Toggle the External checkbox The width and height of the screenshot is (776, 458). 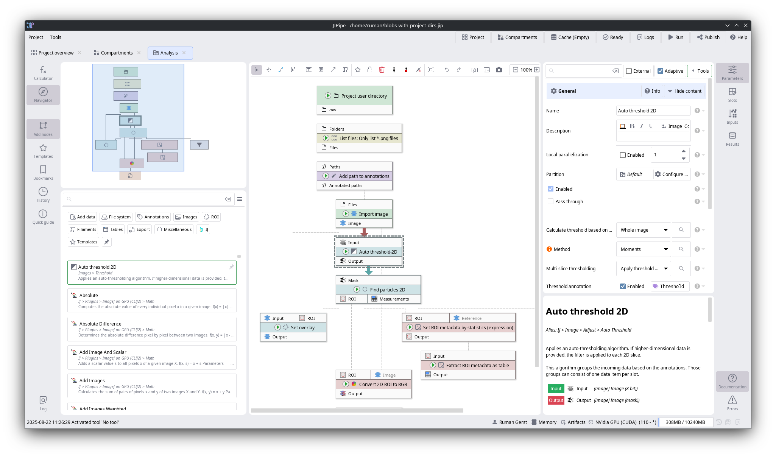[x=629, y=71]
